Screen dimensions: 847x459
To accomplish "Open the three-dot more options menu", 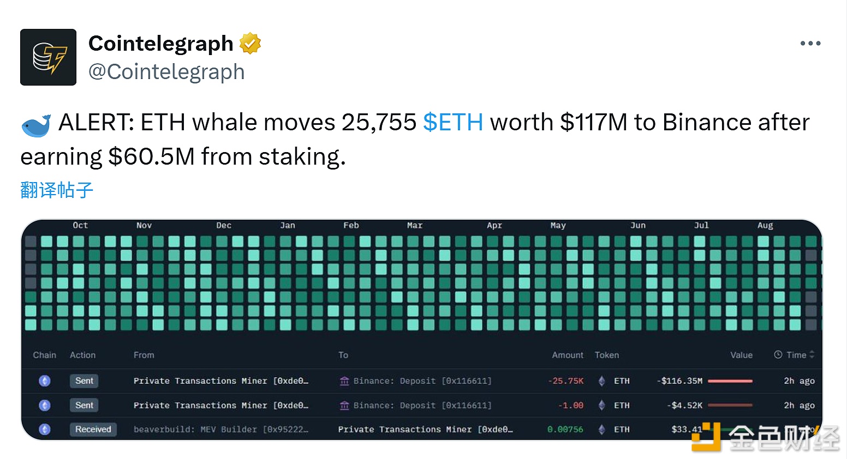I will click(810, 44).
